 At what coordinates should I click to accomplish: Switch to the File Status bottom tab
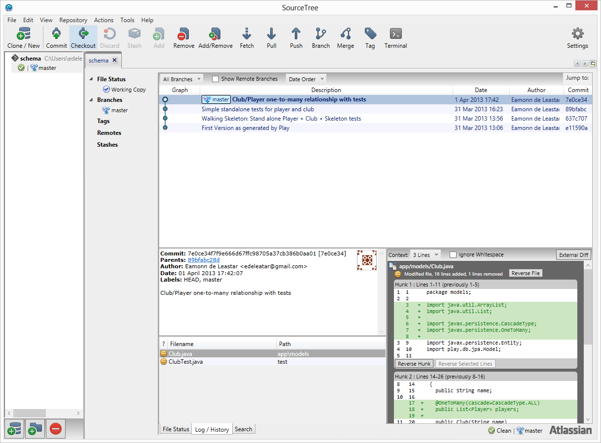(176, 429)
